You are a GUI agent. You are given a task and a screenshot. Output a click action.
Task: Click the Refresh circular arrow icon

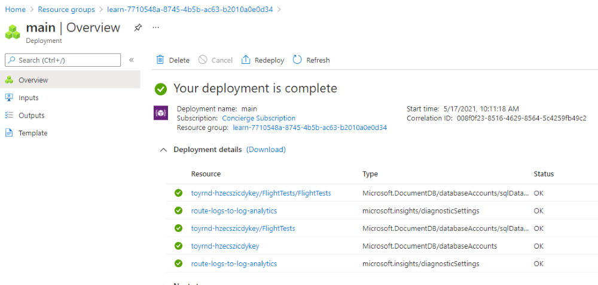point(297,60)
